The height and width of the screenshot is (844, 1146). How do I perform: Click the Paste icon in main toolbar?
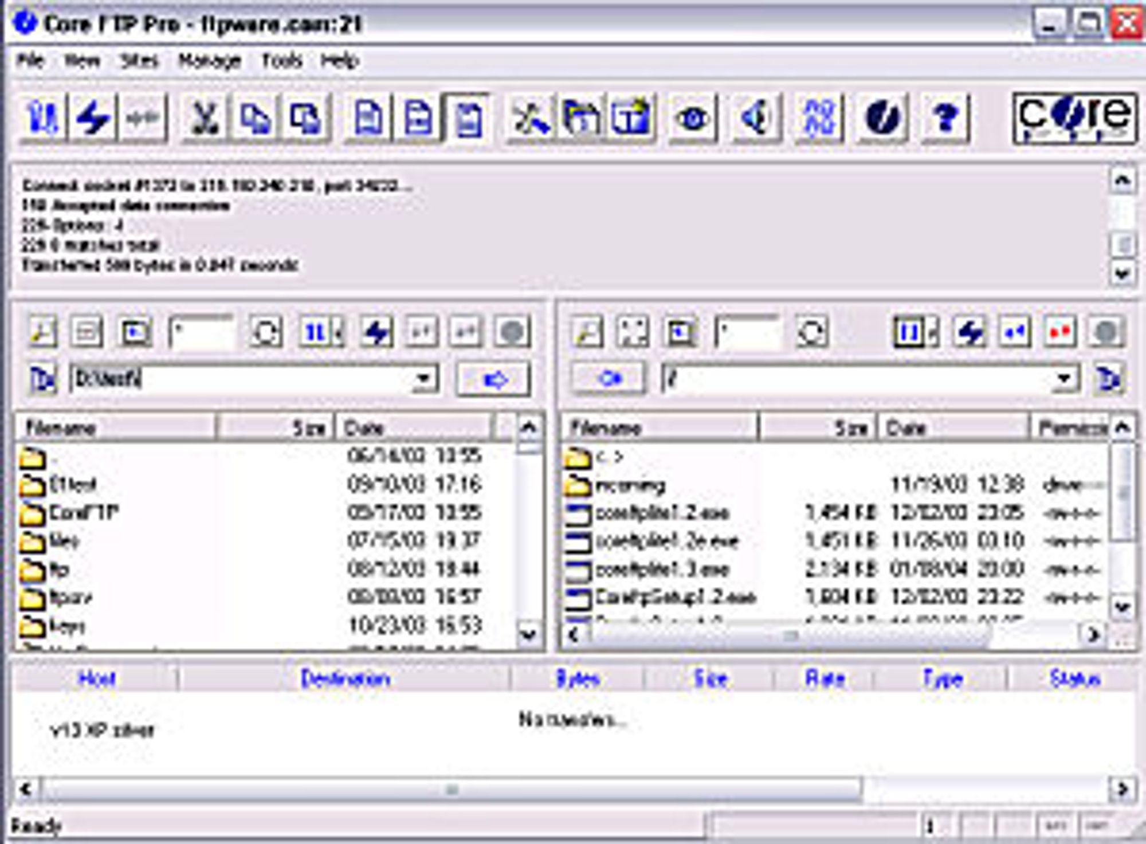point(305,118)
